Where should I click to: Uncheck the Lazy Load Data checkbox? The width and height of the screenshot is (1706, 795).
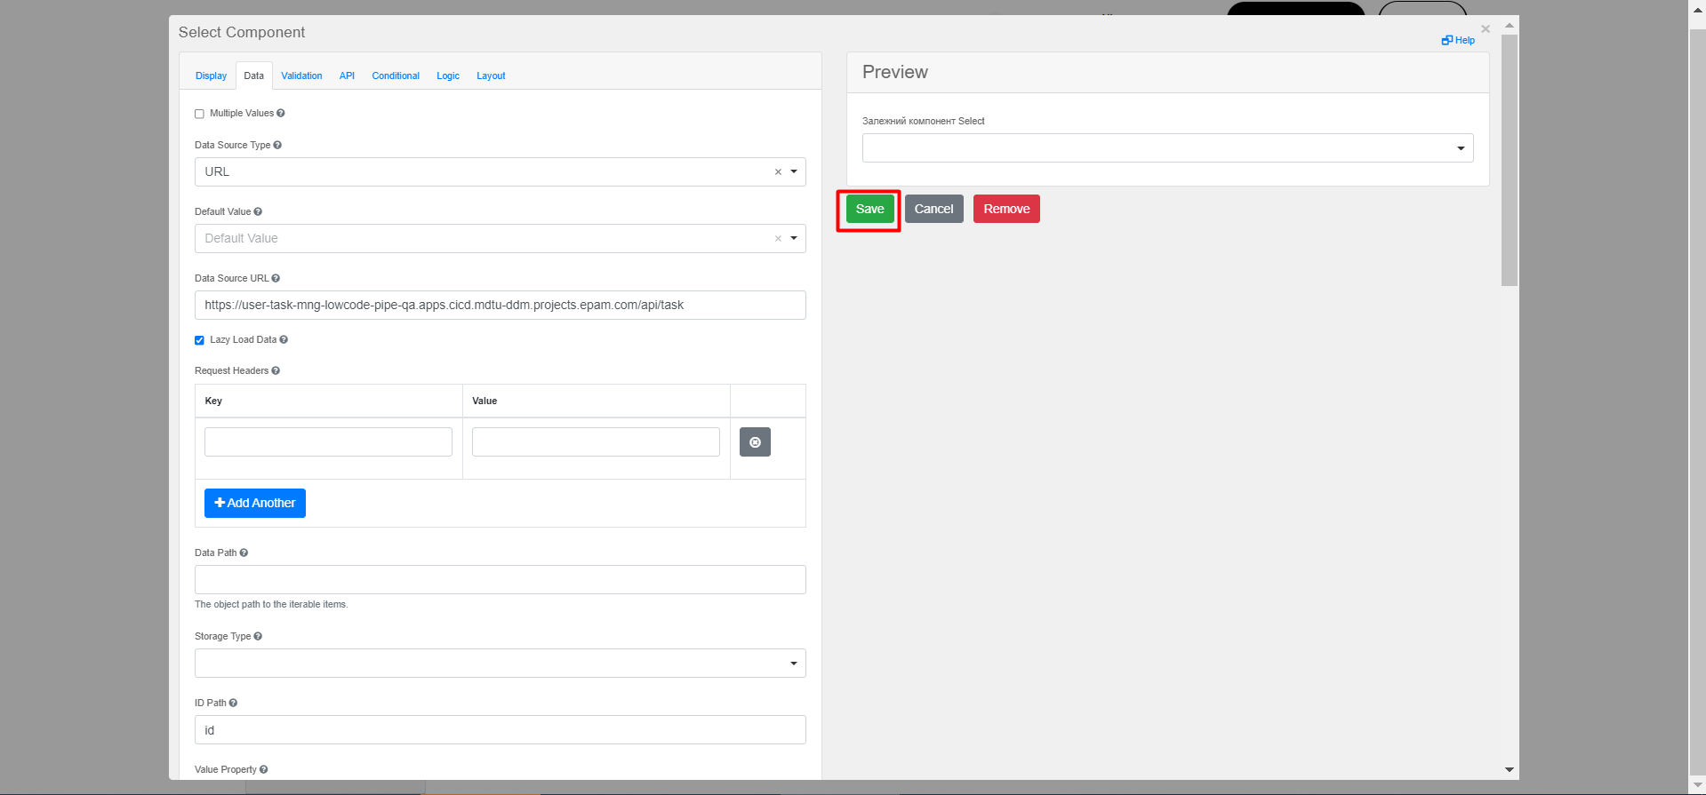[x=199, y=340]
